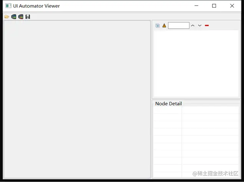Click the UI Automator Viewer title icon
The width and height of the screenshot is (244, 182).
[8, 6]
